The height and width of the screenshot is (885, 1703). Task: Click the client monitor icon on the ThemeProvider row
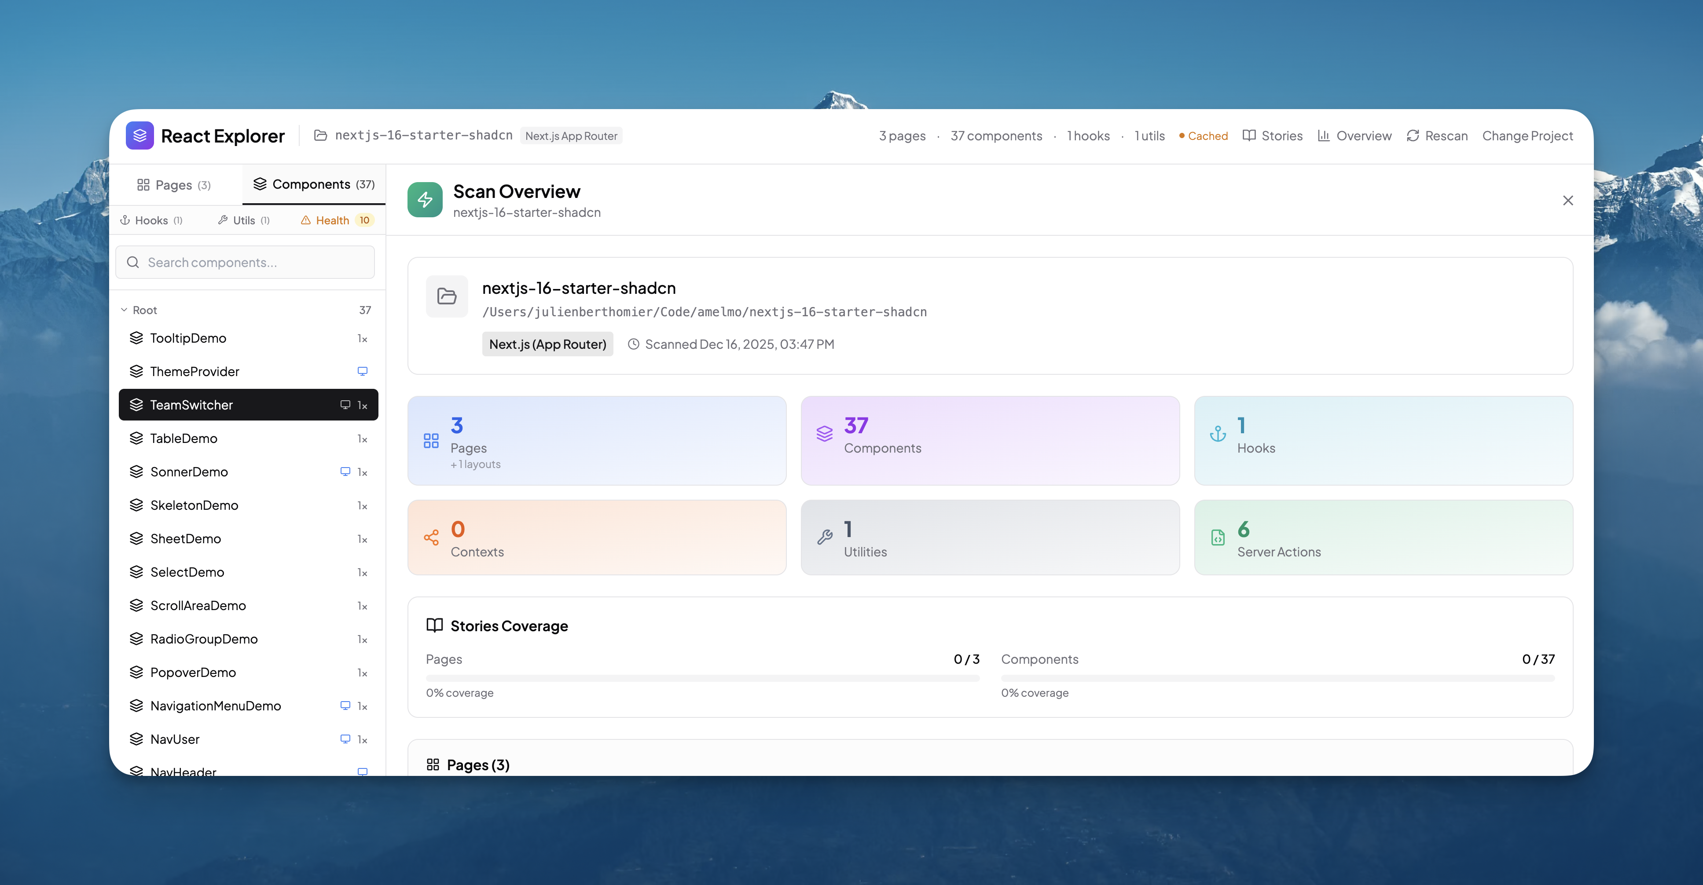(362, 371)
